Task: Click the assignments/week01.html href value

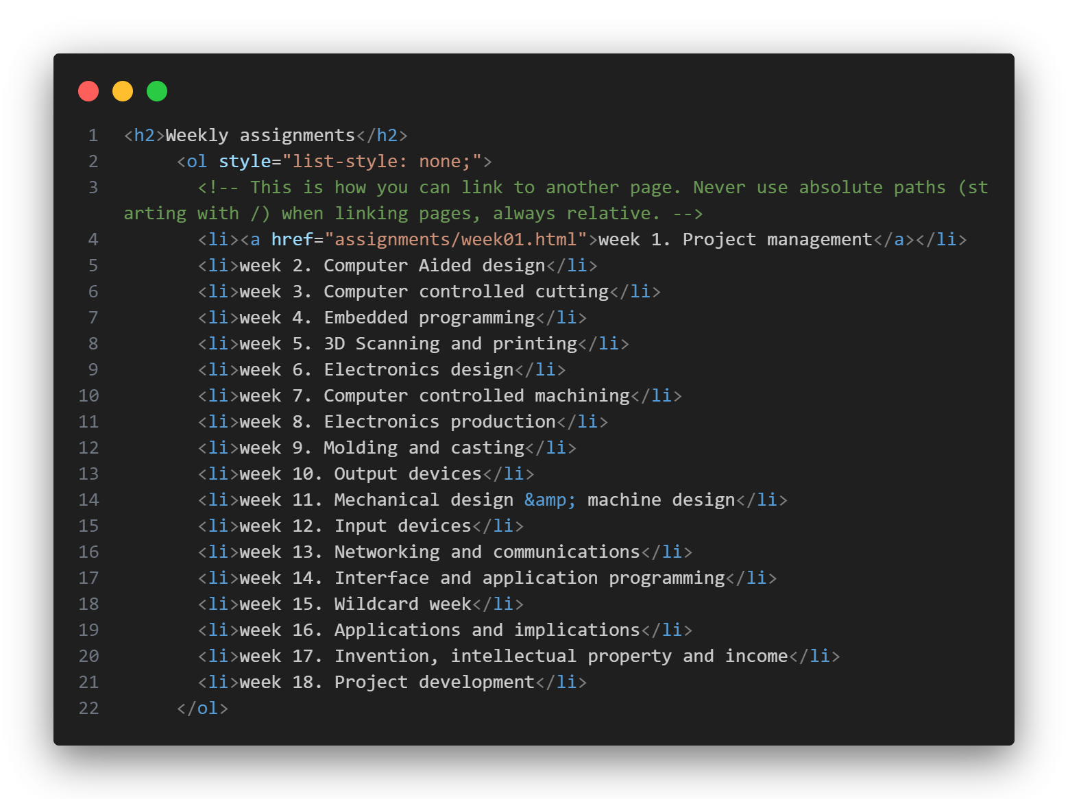Action: pyautogui.click(x=455, y=240)
